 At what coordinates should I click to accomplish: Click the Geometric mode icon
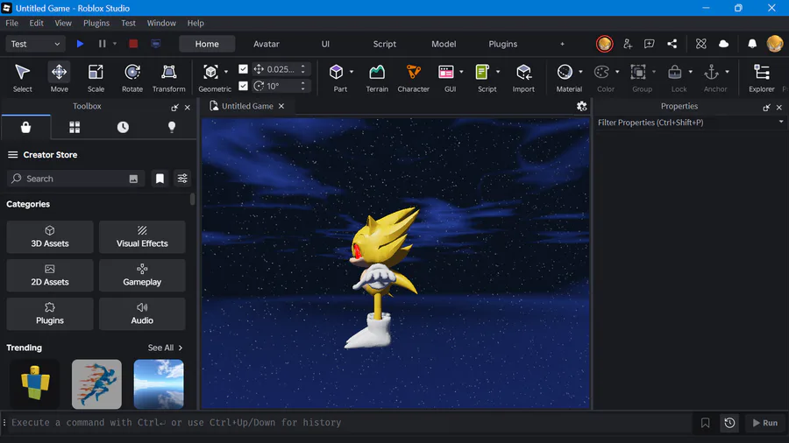[210, 72]
